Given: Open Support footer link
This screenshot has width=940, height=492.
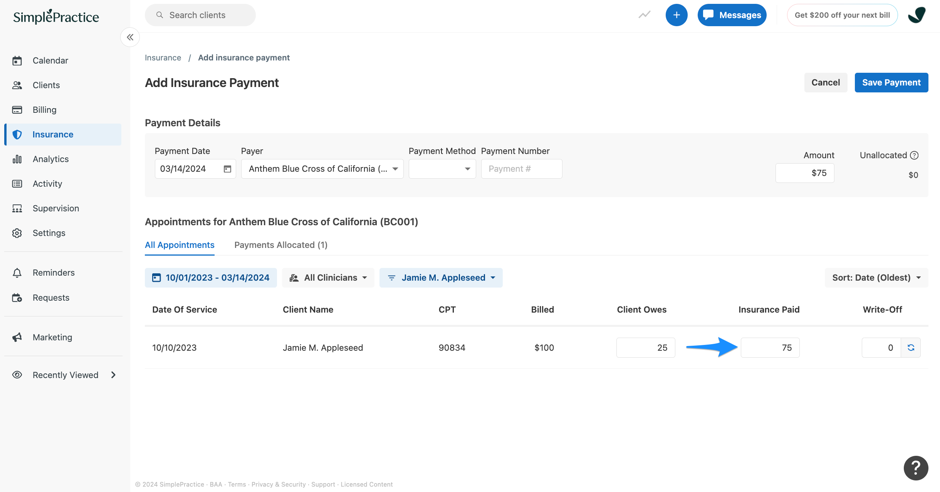Looking at the screenshot, I should click(x=323, y=484).
